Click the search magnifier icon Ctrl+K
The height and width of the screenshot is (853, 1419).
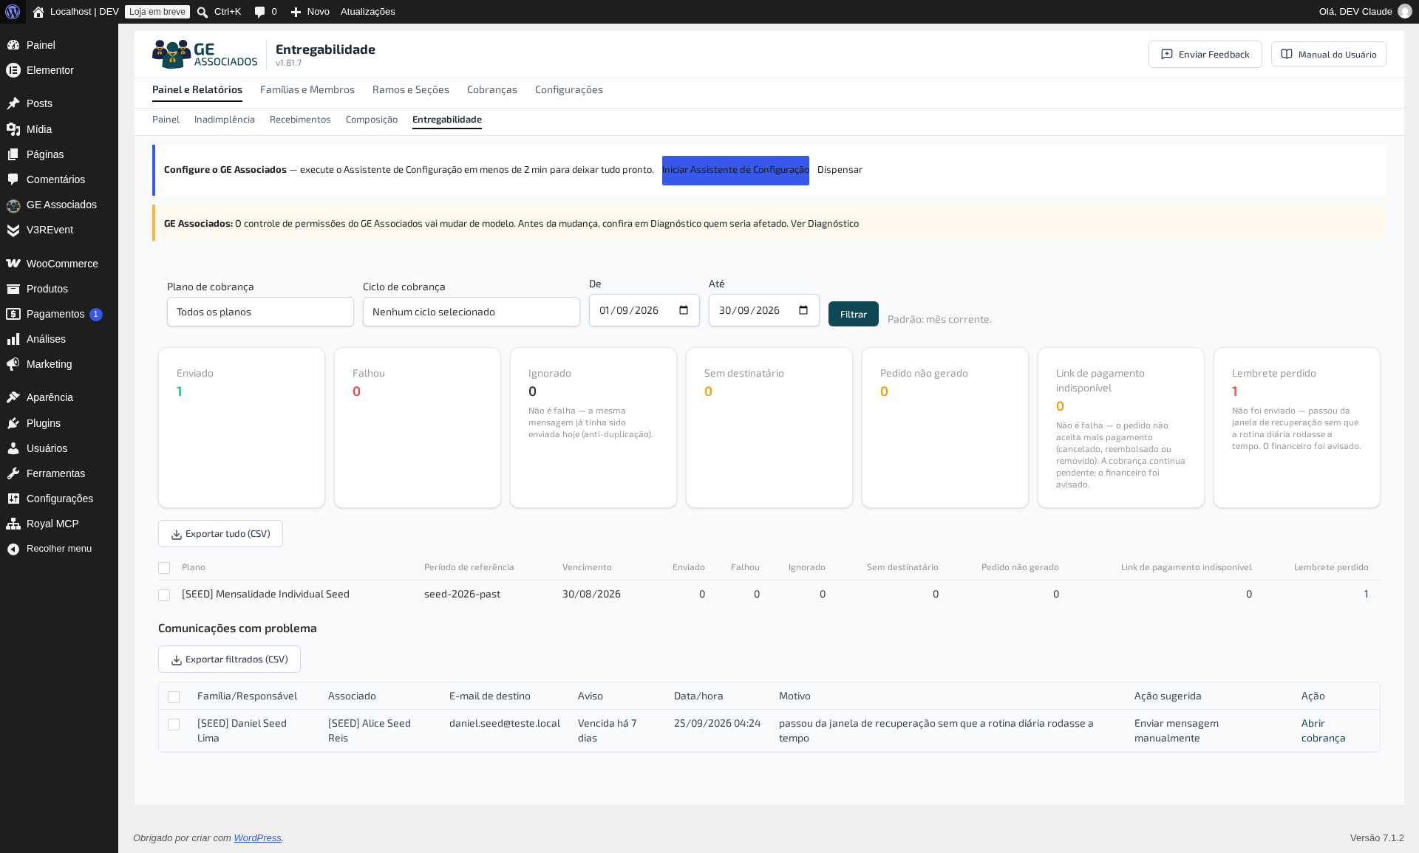(203, 12)
